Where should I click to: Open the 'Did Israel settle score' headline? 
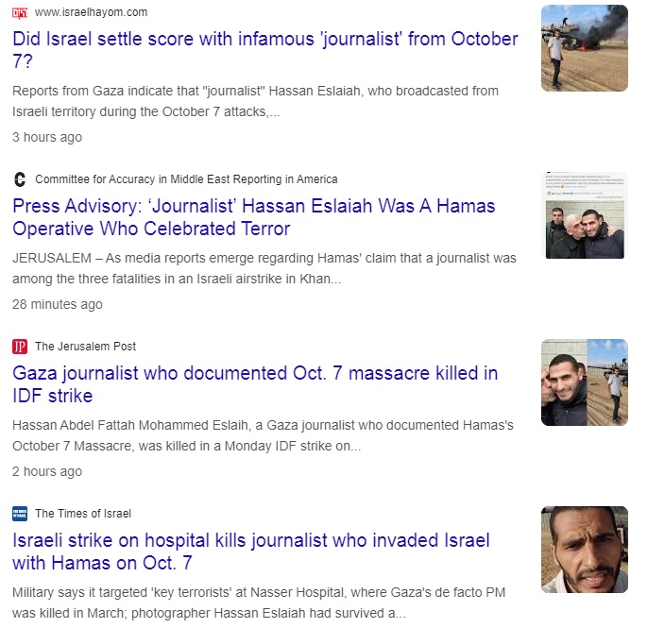[264, 50]
